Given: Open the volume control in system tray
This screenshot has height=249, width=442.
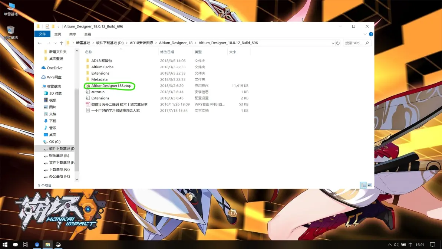Looking at the screenshot, I should point(396,245).
